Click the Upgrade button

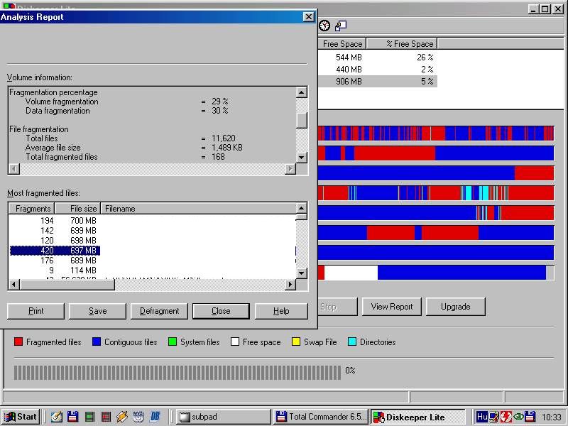click(x=455, y=307)
